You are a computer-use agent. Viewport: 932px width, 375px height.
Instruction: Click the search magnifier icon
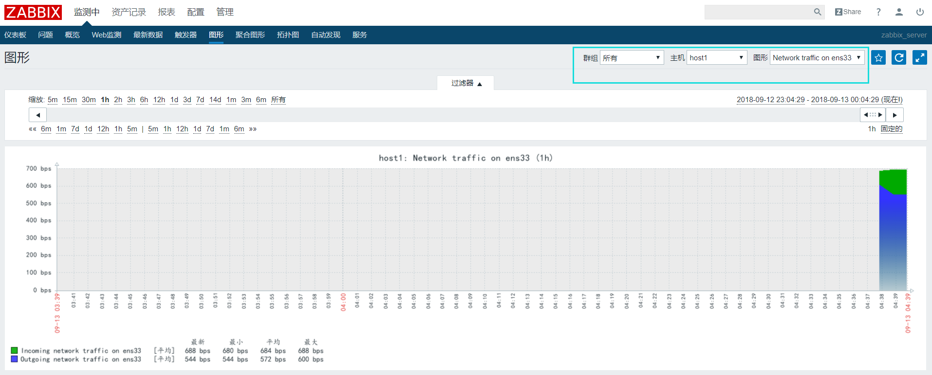[818, 12]
